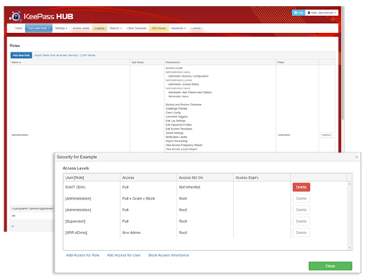Image resolution: width=368 pixels, height=279 pixels.
Task: Open the Hello, Administrator user dropdown
Action: [x=322, y=13]
